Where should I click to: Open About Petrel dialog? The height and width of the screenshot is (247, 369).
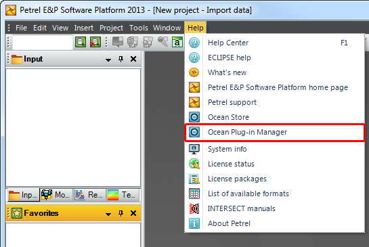click(x=275, y=223)
